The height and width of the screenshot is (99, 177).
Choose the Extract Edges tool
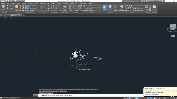click(32, 6)
